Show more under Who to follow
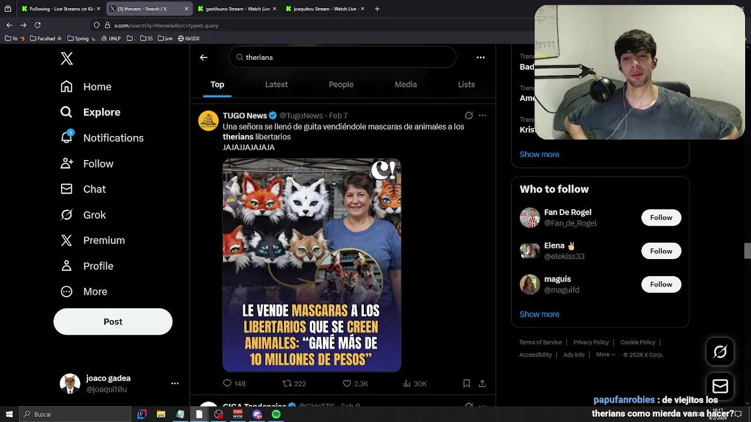This screenshot has height=422, width=751. tap(539, 314)
